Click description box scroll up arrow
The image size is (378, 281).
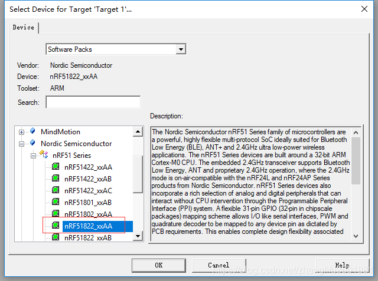point(356,133)
